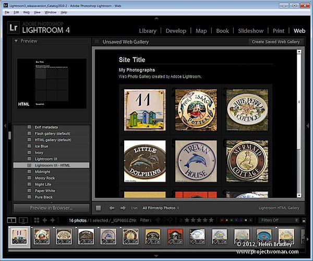Filter by unflagged photos flag icon
Viewport: 313px width, 261px height.
[x=164, y=220]
